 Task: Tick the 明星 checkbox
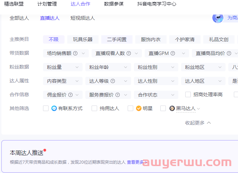click(130, 108)
